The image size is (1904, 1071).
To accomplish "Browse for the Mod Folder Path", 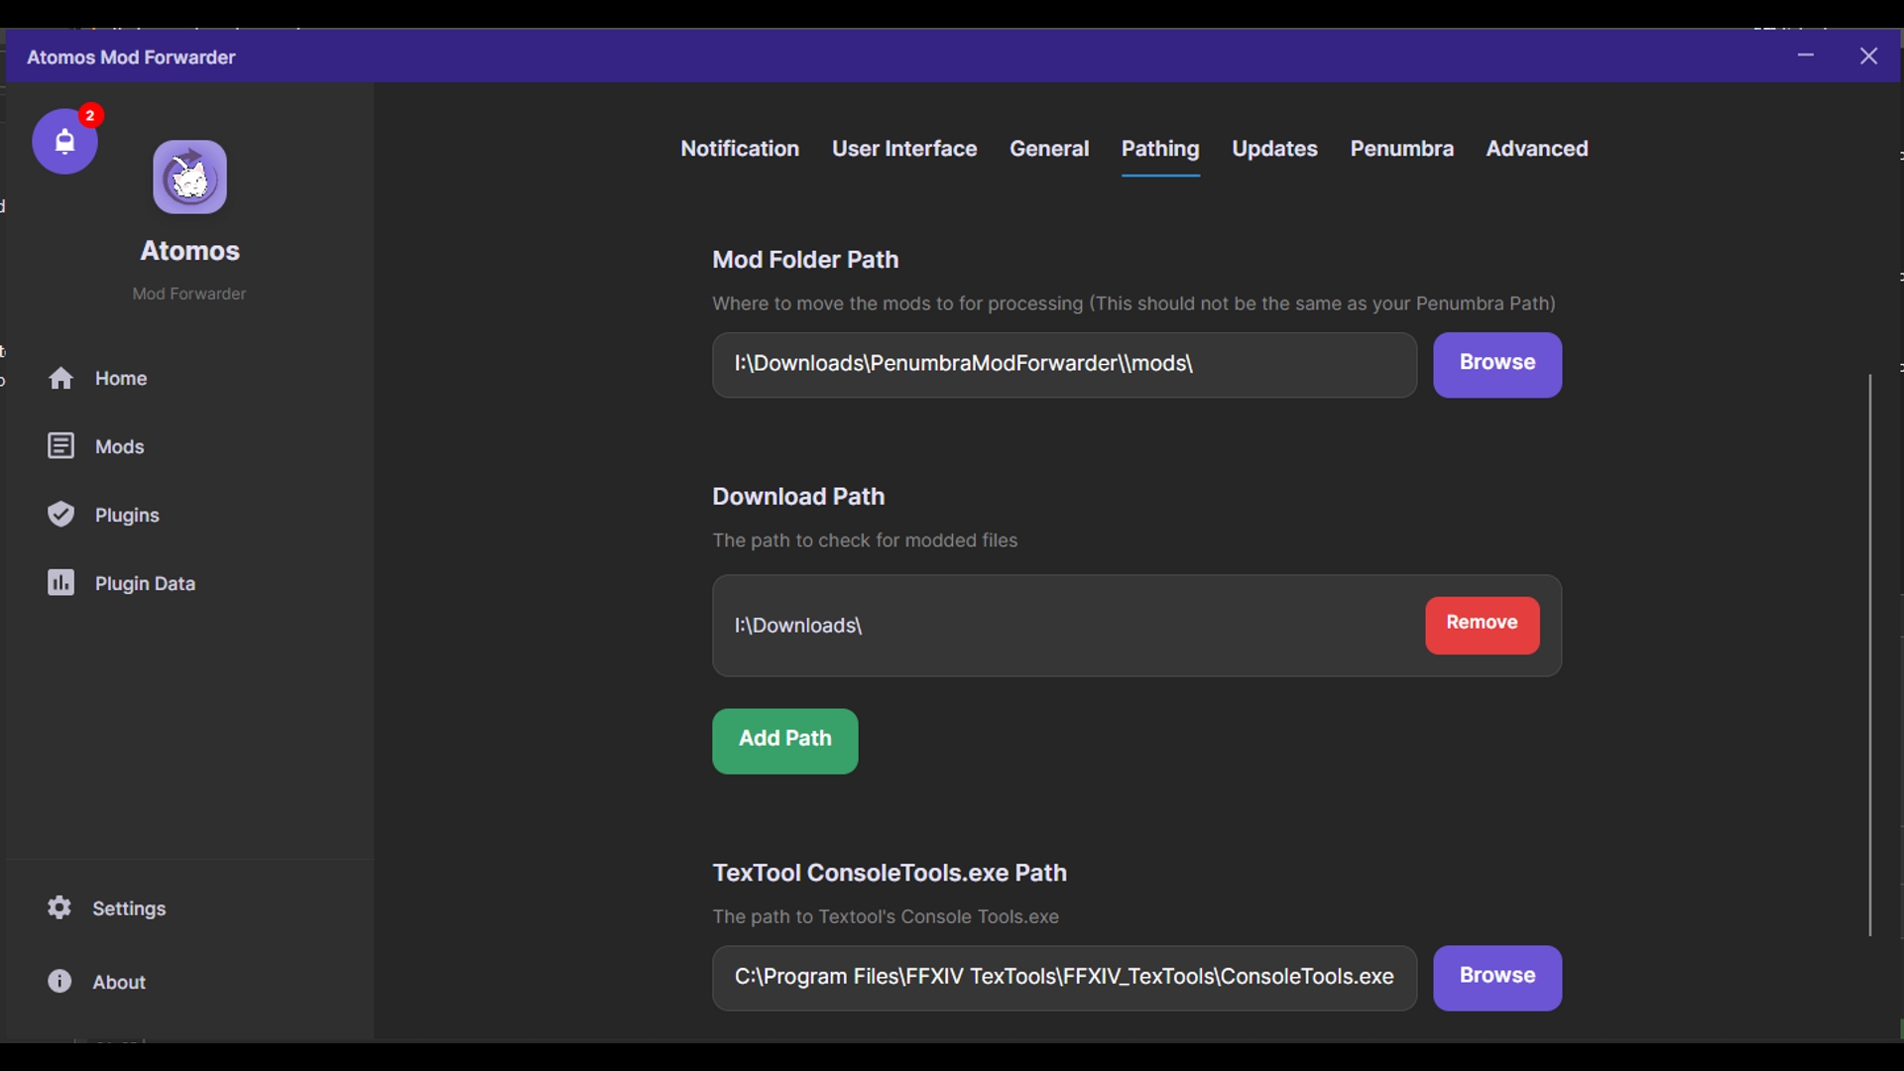I will coord(1497,364).
